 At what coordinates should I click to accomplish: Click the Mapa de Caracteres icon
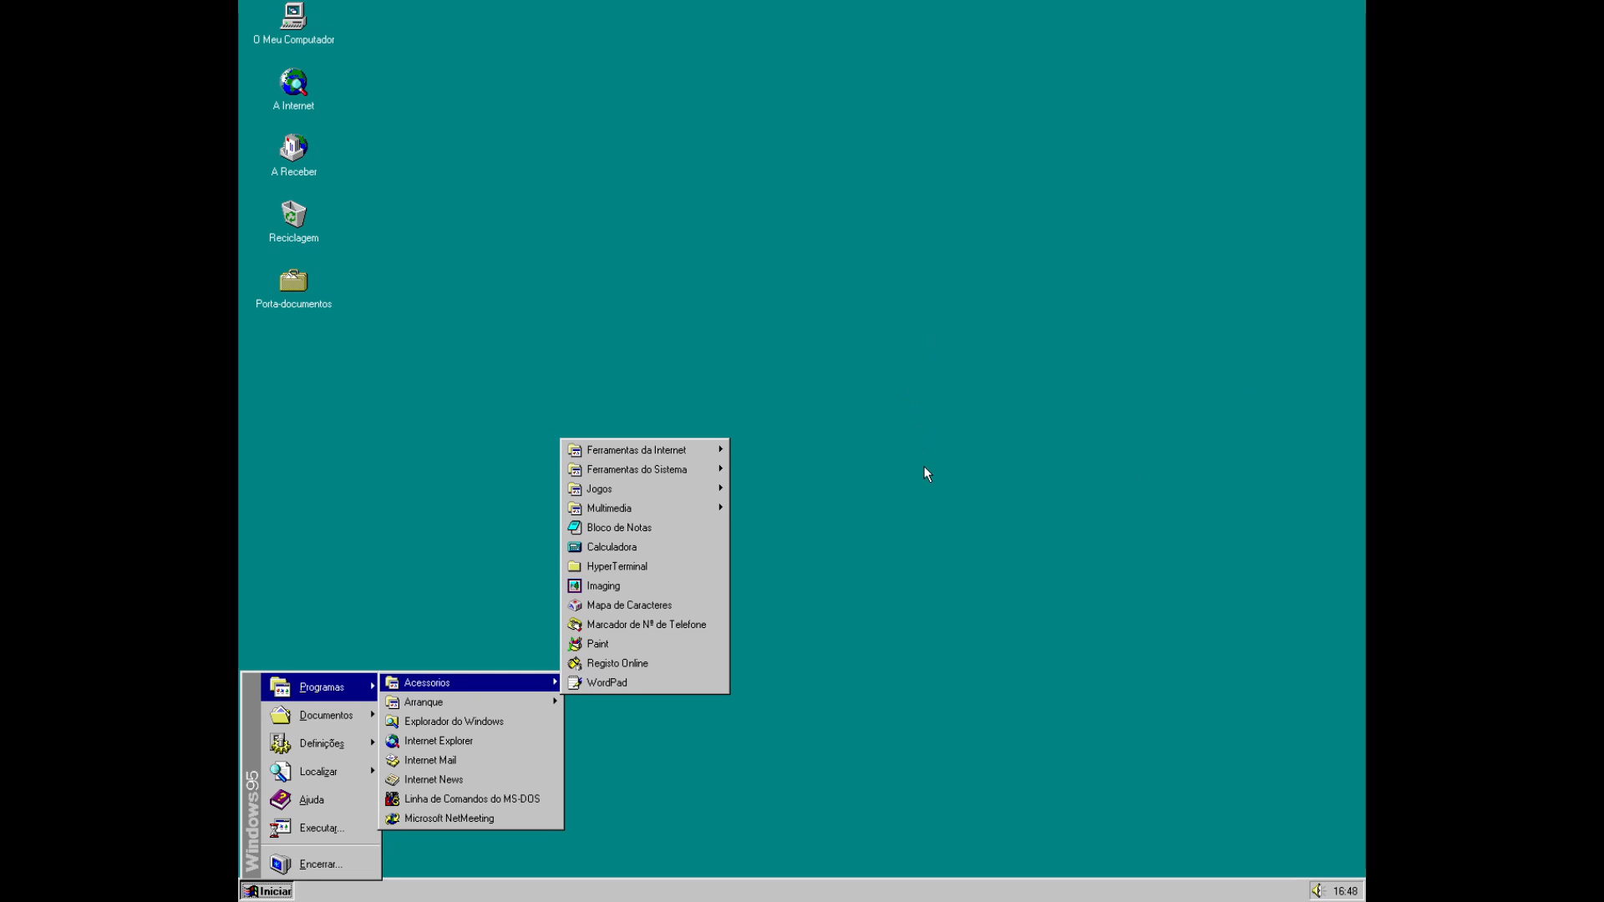575,606
